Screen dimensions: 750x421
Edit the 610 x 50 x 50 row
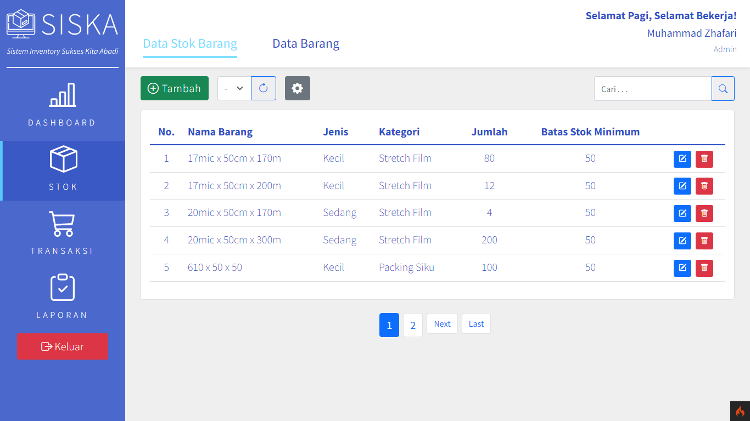[x=682, y=268]
